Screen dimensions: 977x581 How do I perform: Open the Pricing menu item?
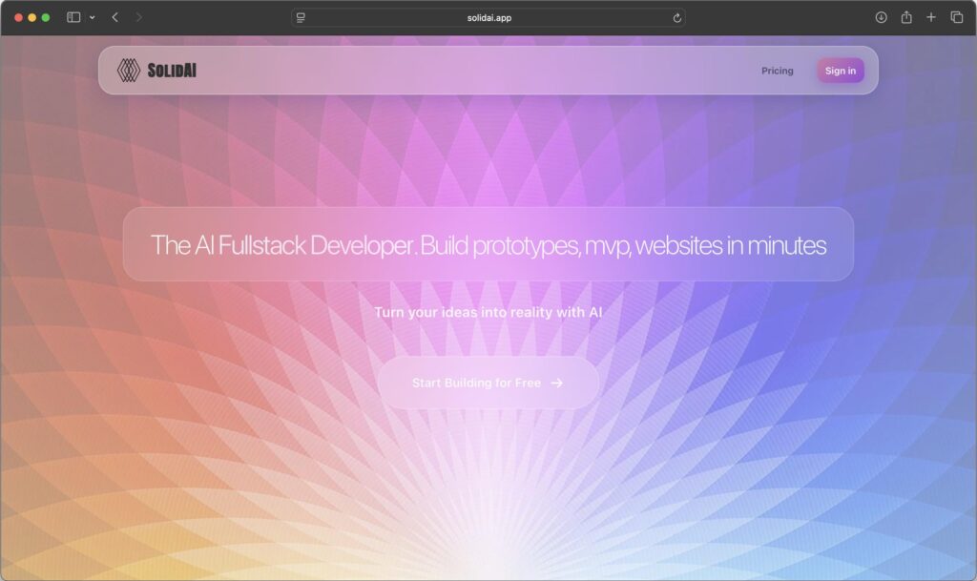778,70
